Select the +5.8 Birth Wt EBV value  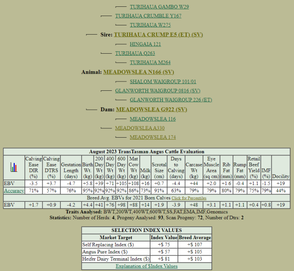[x=88, y=183]
